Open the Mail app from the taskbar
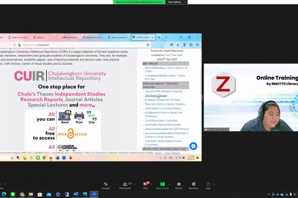The image size is (298, 198). point(49,194)
